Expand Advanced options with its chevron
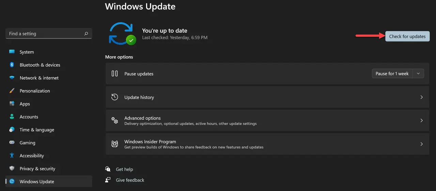The width and height of the screenshot is (436, 191). click(421, 121)
